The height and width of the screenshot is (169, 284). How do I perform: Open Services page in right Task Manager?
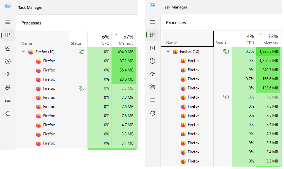(152, 113)
